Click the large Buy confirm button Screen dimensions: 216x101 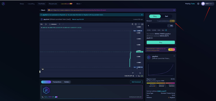pos(161,42)
